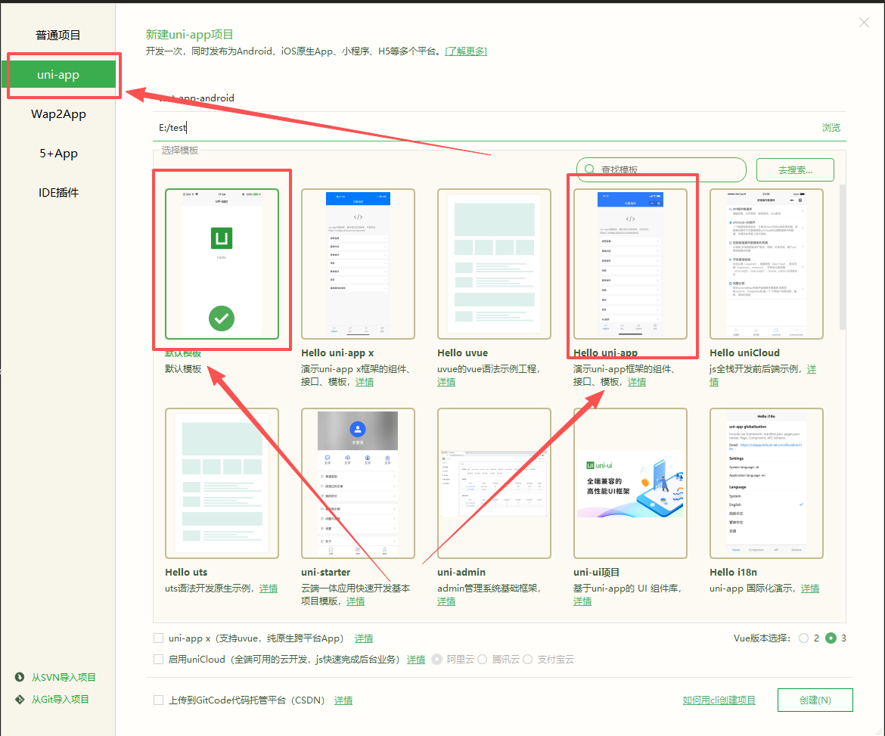Click the 去搜索... button
Image resolution: width=885 pixels, height=736 pixels.
(795, 170)
